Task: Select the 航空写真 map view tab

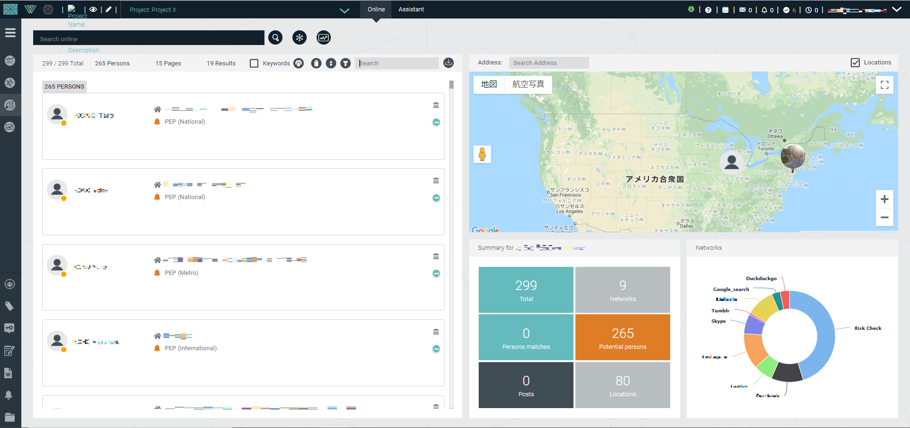Action: click(x=528, y=84)
